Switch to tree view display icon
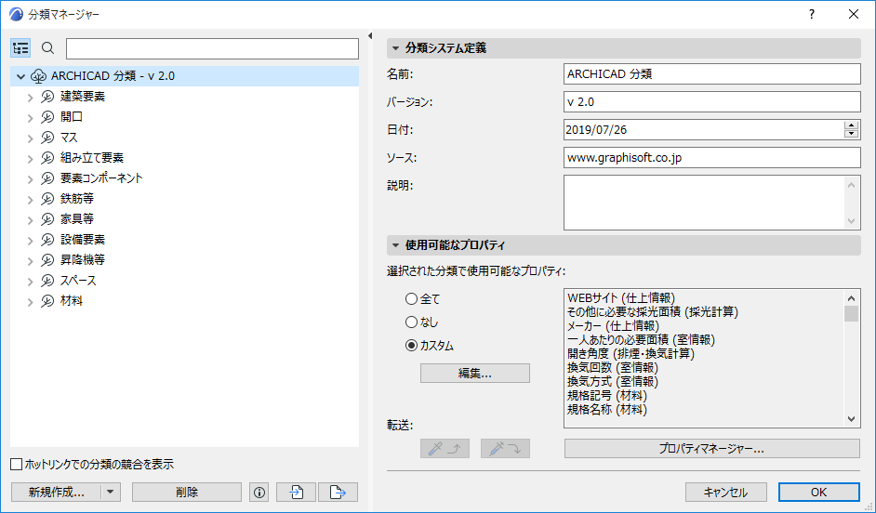The width and height of the screenshot is (876, 513). (20, 48)
